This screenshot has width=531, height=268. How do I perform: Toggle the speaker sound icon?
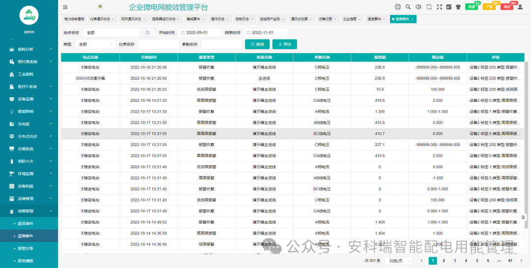point(418,7)
